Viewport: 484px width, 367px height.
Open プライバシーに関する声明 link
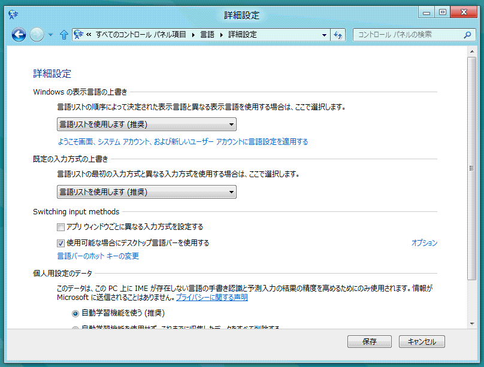(x=212, y=298)
